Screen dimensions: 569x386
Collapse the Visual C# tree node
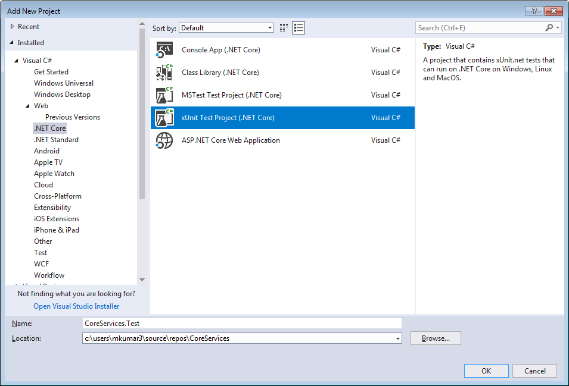click(16, 61)
